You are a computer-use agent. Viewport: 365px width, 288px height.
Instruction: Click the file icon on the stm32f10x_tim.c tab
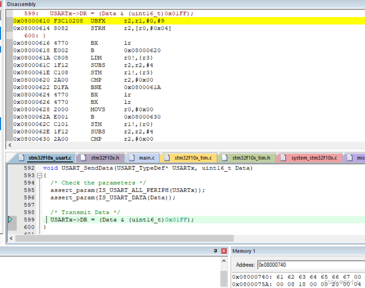point(167,158)
